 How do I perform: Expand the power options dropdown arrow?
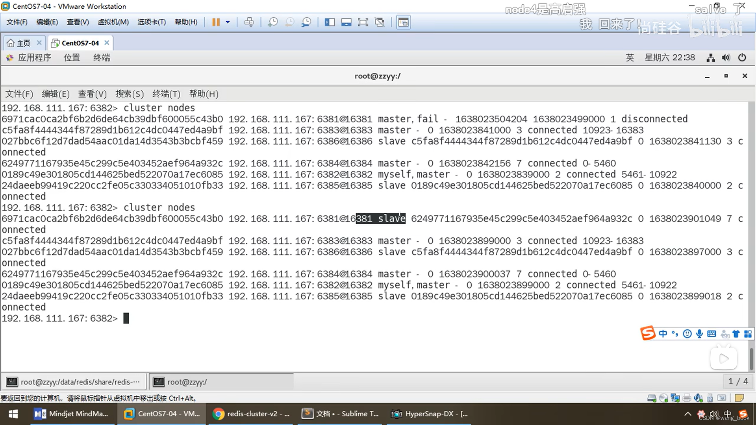click(x=228, y=22)
